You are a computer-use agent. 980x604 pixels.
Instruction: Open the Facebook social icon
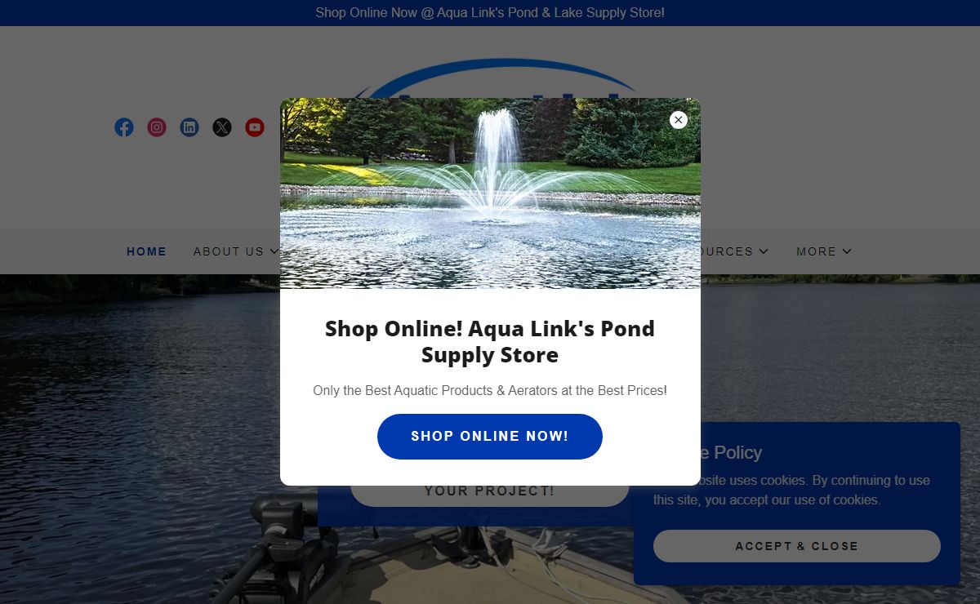click(x=124, y=127)
